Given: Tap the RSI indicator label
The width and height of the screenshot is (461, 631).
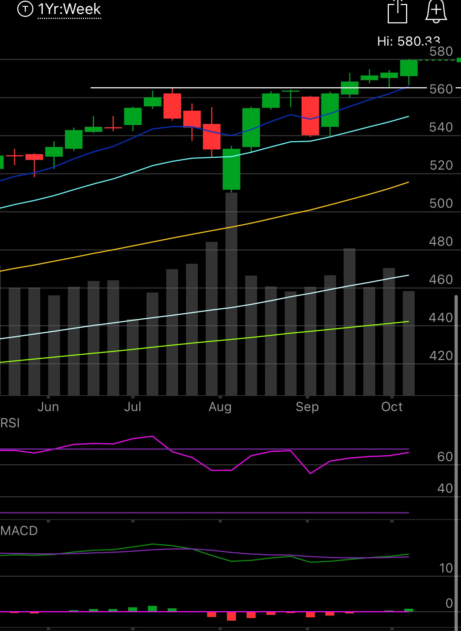Looking at the screenshot, I should [x=10, y=423].
